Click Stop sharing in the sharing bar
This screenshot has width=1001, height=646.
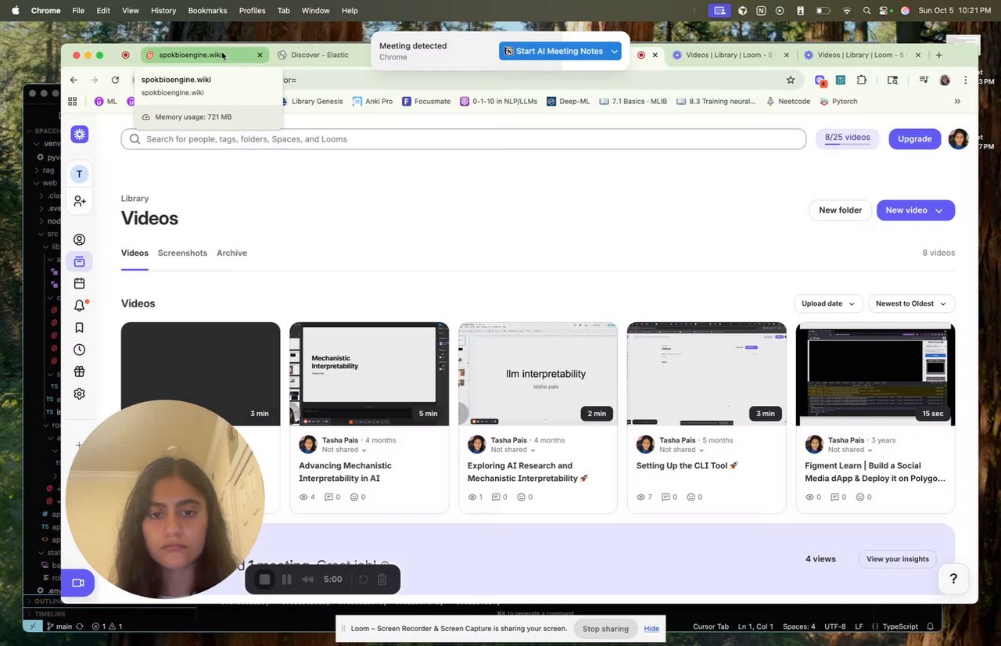tap(605, 629)
